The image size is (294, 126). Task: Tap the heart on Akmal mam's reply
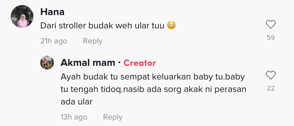pos(271,75)
